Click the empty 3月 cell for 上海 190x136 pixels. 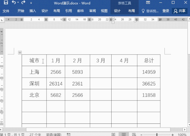tap(101, 72)
